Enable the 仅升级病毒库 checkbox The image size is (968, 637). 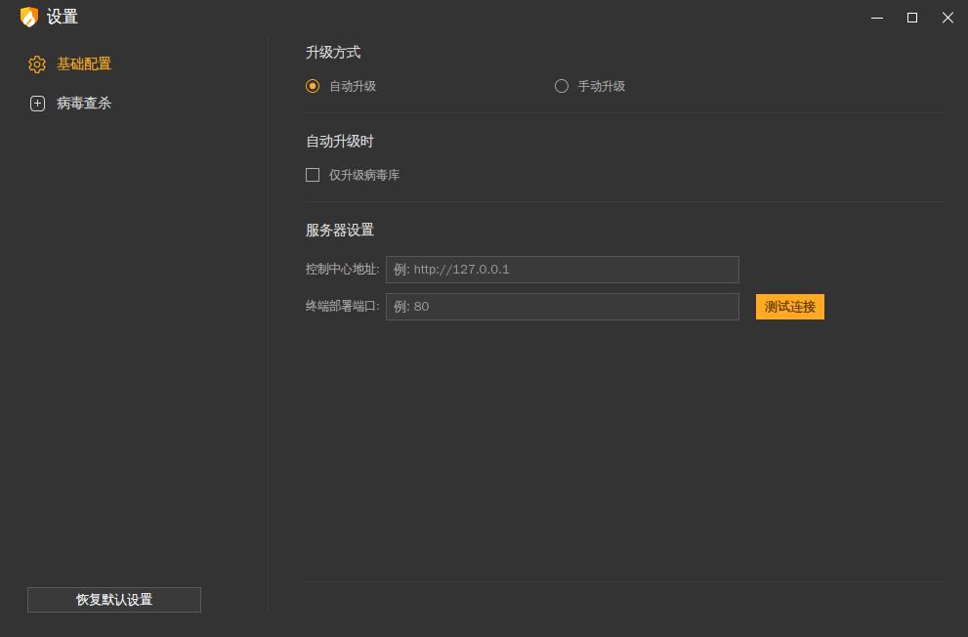tap(313, 175)
